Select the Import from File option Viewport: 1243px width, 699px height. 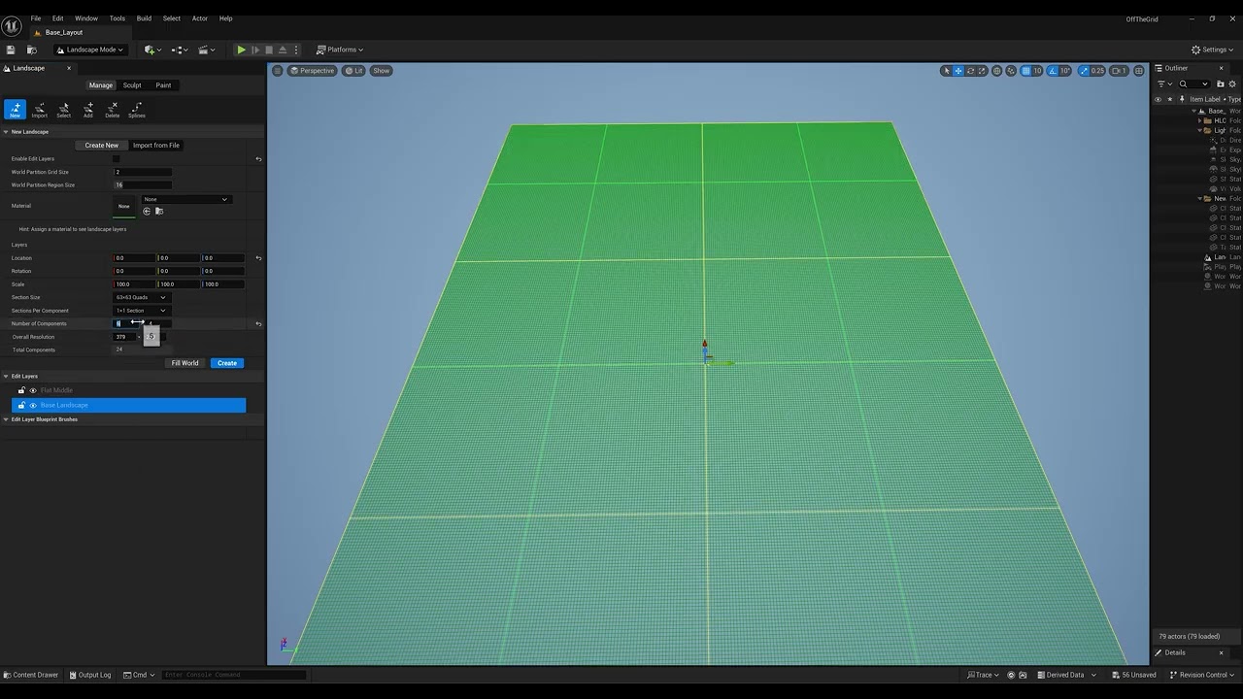tap(156, 146)
